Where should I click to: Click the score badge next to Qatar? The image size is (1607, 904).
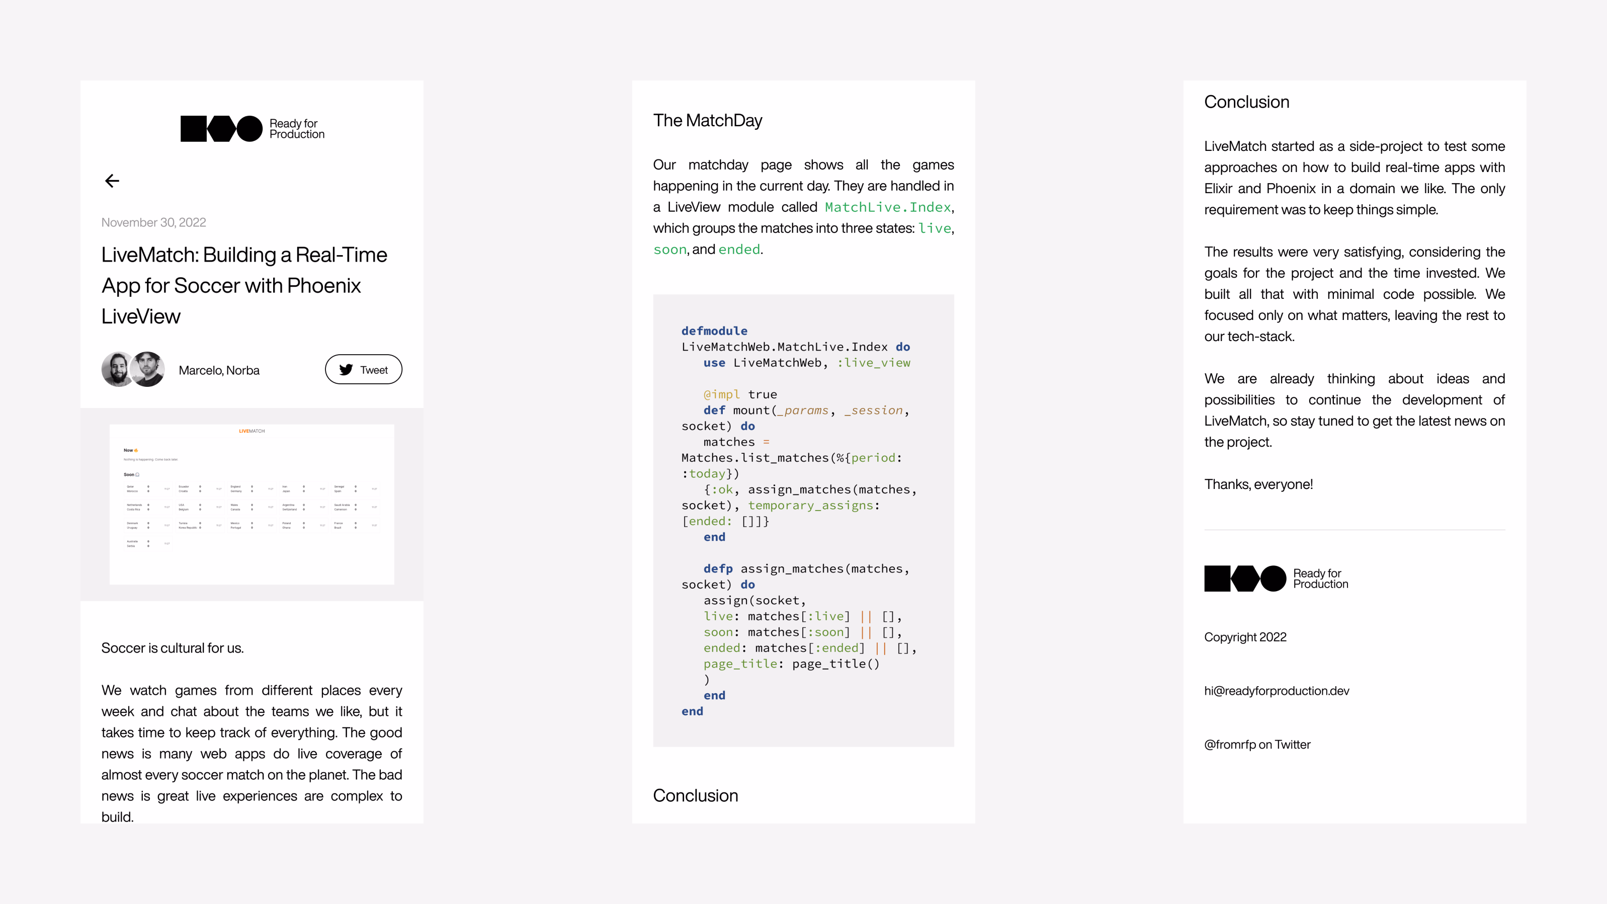pos(148,486)
